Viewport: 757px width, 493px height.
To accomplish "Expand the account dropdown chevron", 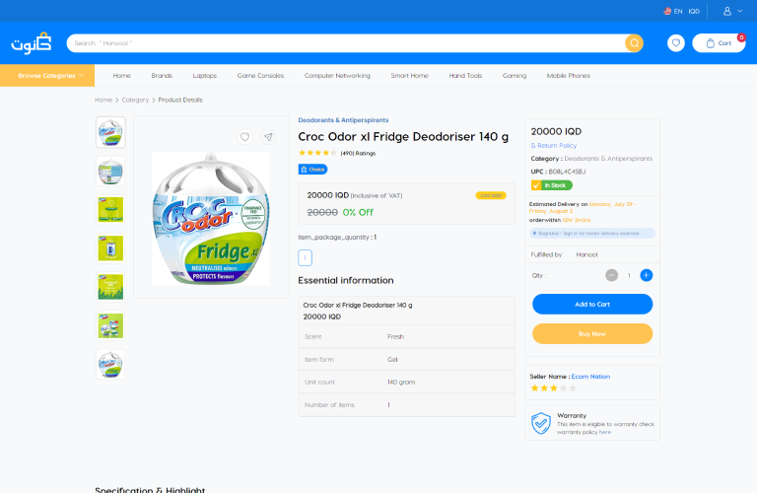I will (740, 11).
